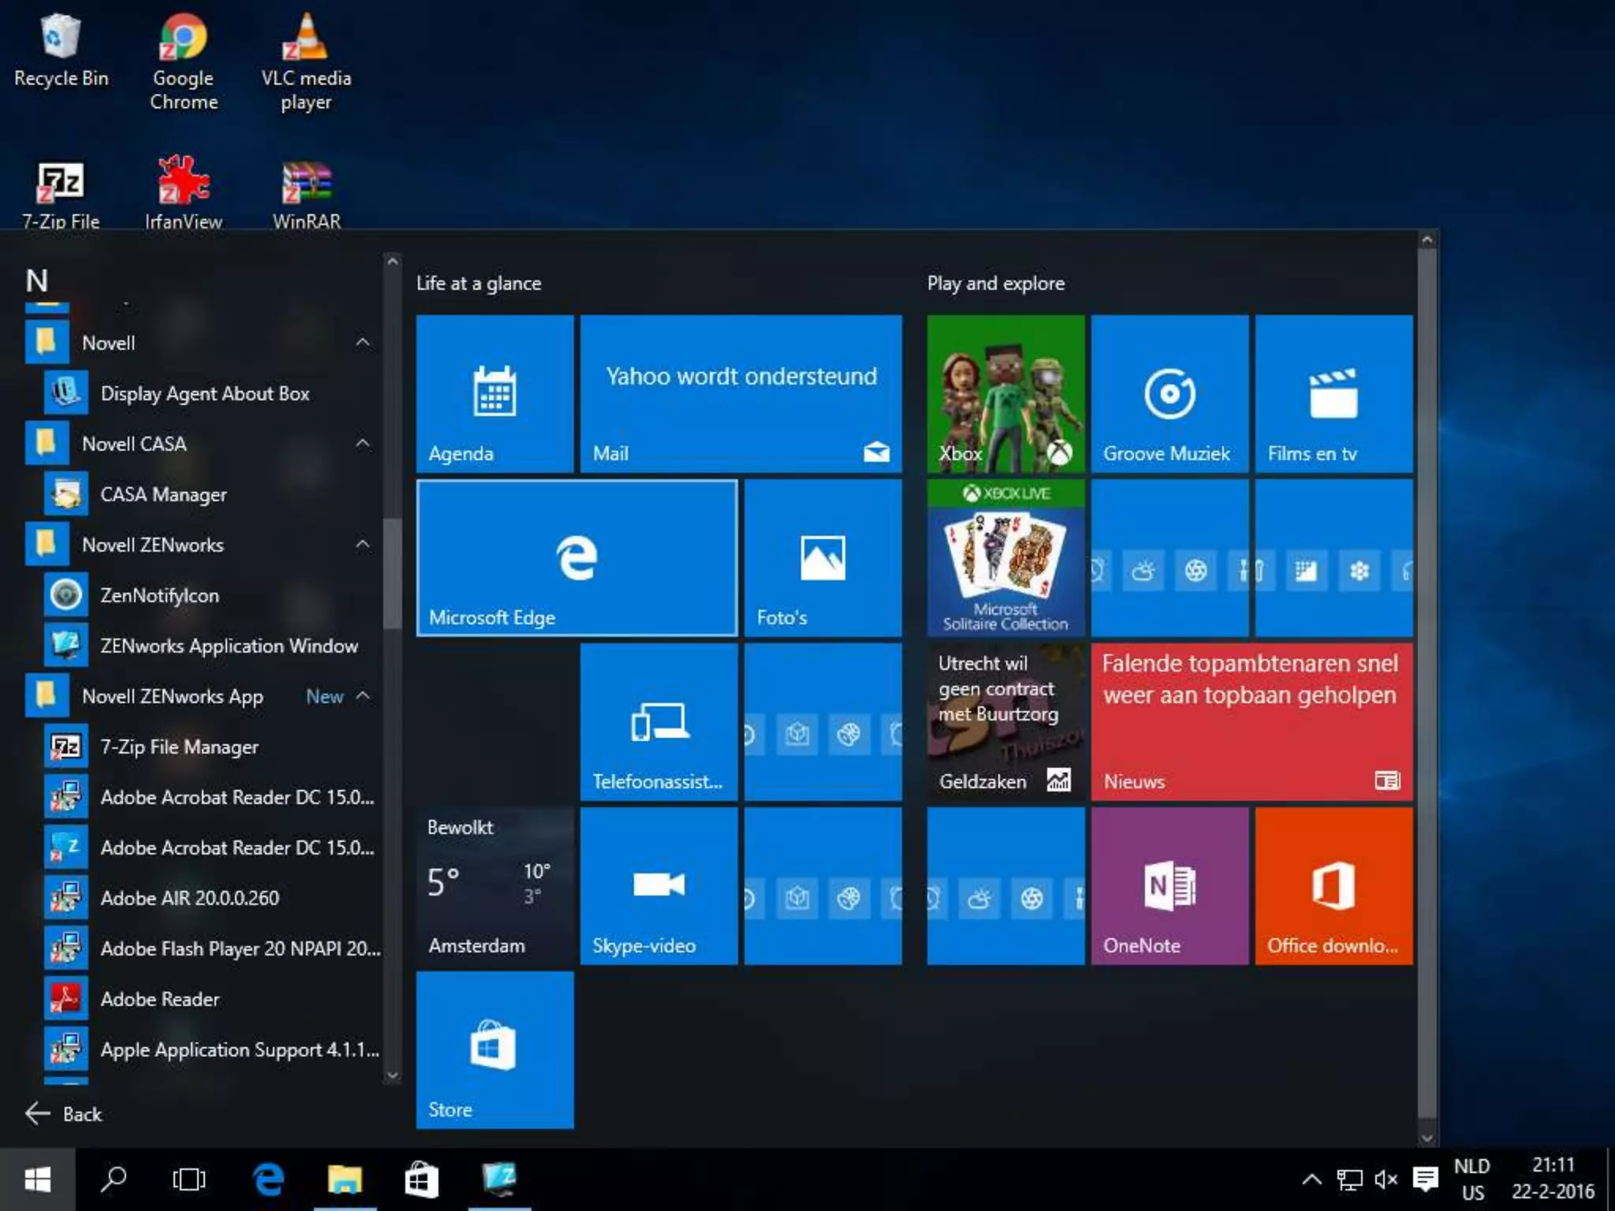Open the OneNote tile
1615x1211 pixels.
tap(1169, 885)
